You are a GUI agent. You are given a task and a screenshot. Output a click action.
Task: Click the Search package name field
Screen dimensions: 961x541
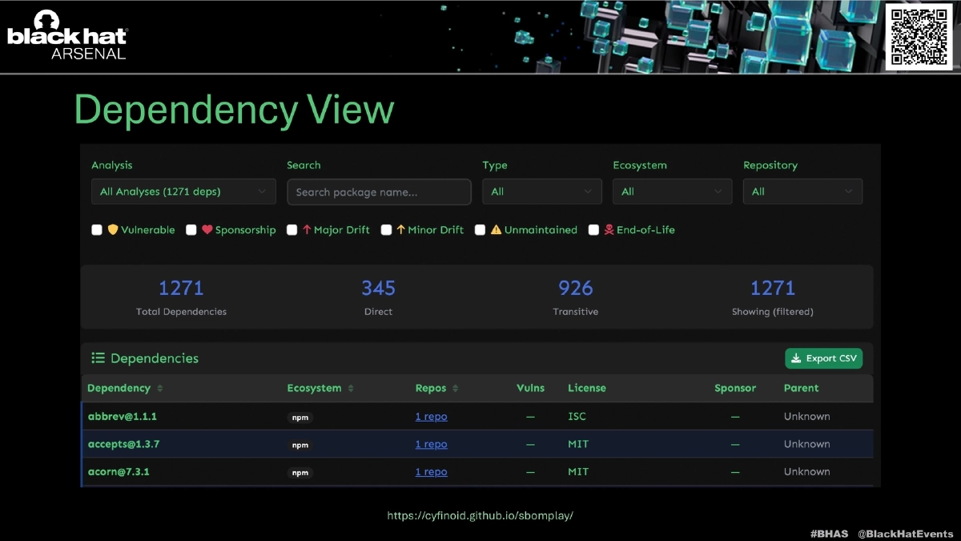[379, 192]
